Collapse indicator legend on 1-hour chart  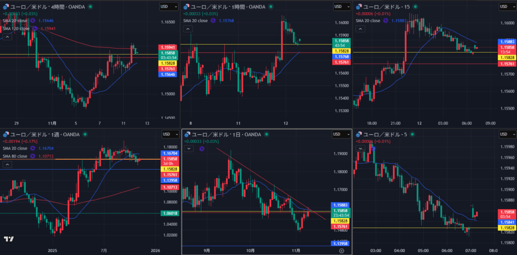pos(187,29)
